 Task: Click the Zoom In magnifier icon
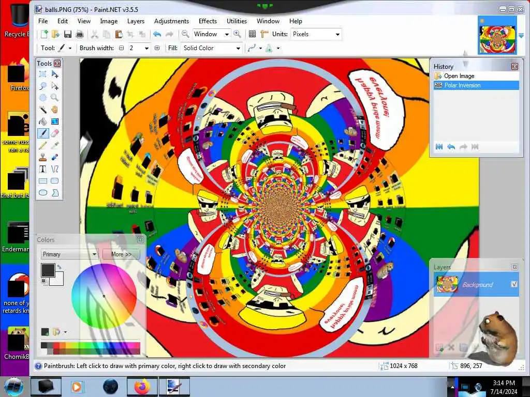pos(237,34)
